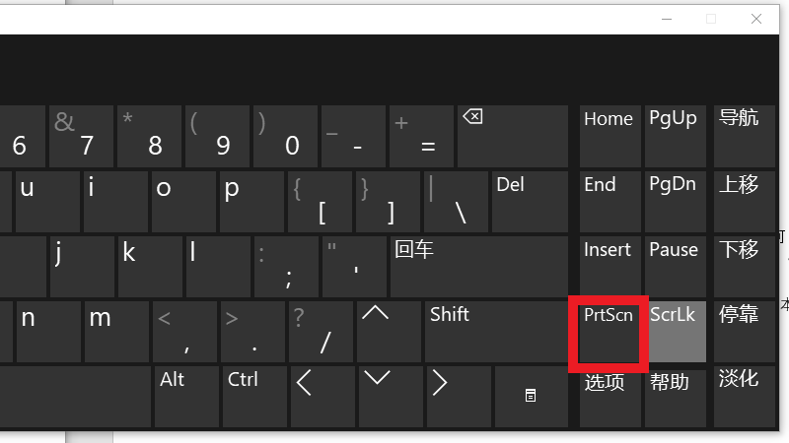Screen dimensions: 789x443
Task: Click the 导航 (Navigate) key
Action: (742, 135)
